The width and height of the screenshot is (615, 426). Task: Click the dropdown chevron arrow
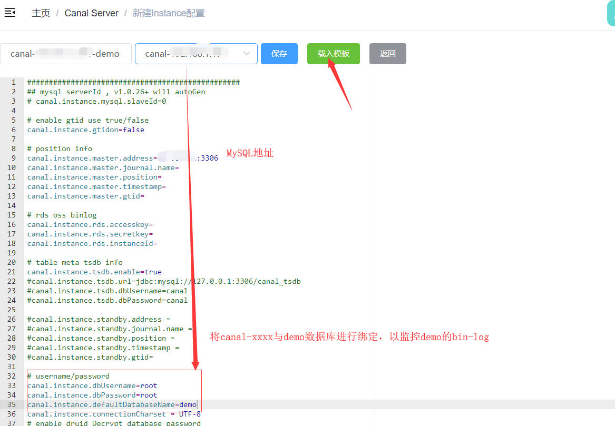[246, 53]
